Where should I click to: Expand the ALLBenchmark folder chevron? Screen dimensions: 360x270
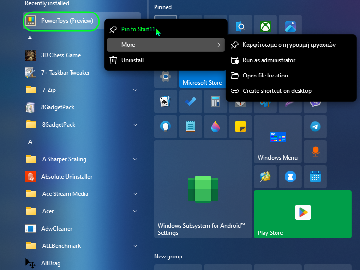click(x=135, y=246)
